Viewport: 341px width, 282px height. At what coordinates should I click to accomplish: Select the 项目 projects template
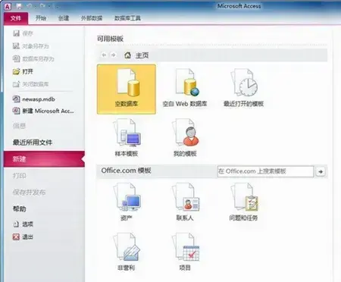(185, 252)
